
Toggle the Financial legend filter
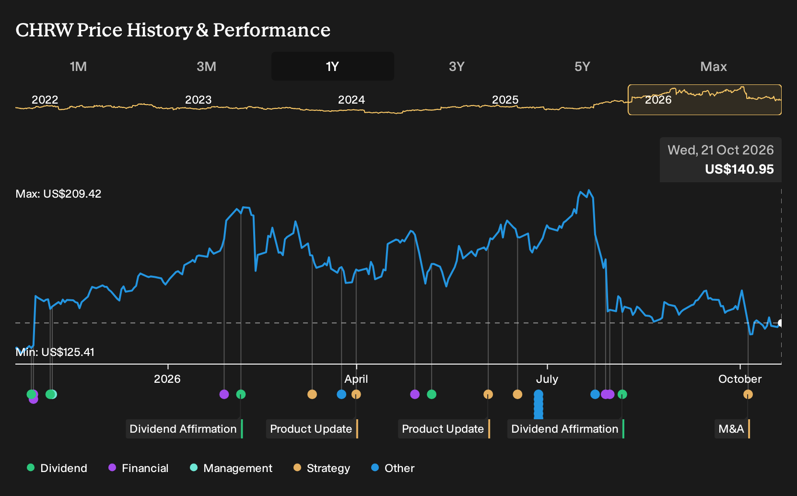(x=138, y=468)
